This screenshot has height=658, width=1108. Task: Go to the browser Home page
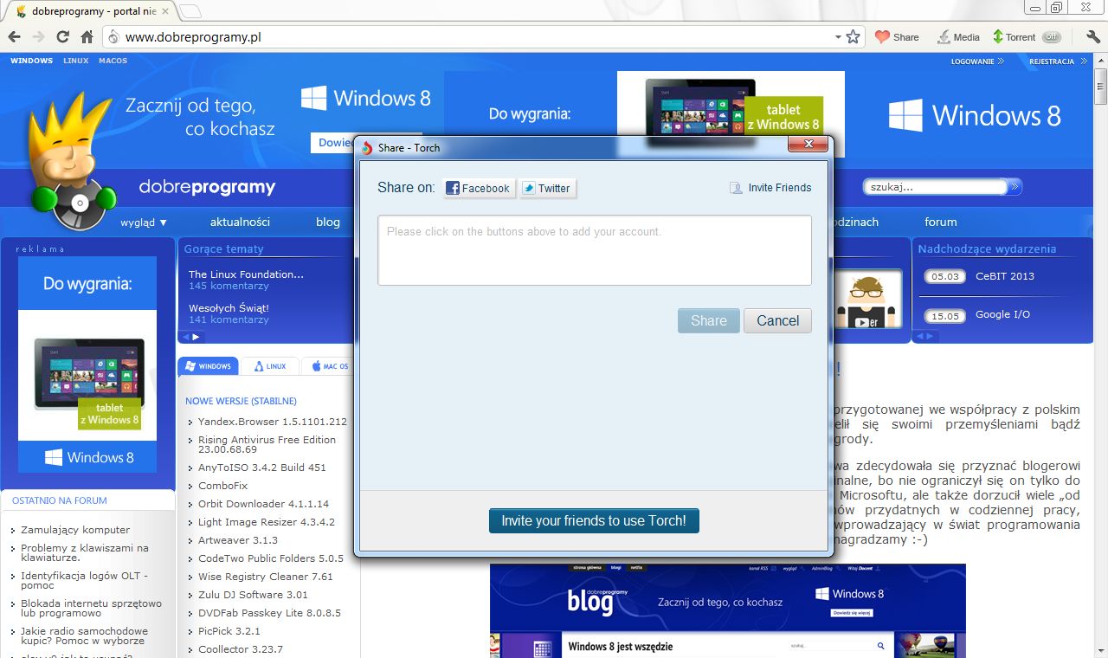coord(87,37)
